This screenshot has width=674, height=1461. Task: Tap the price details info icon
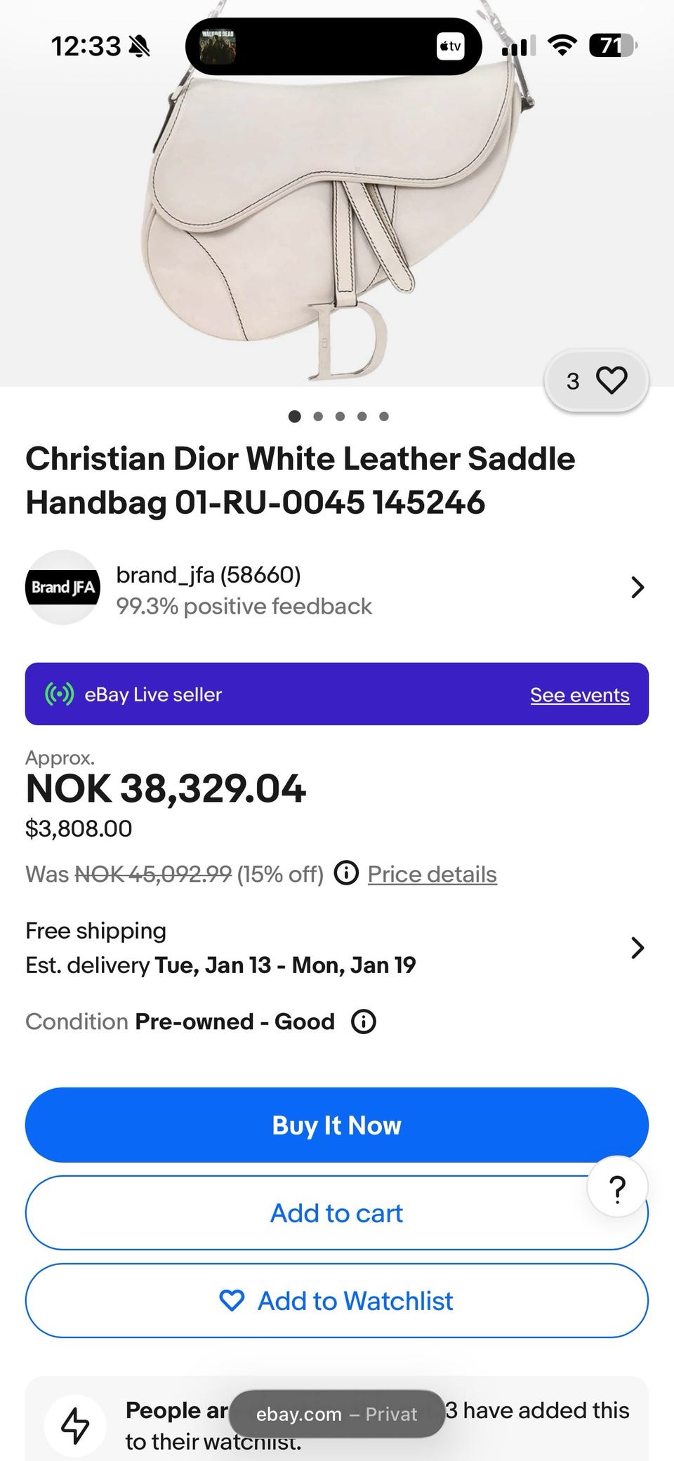point(346,873)
